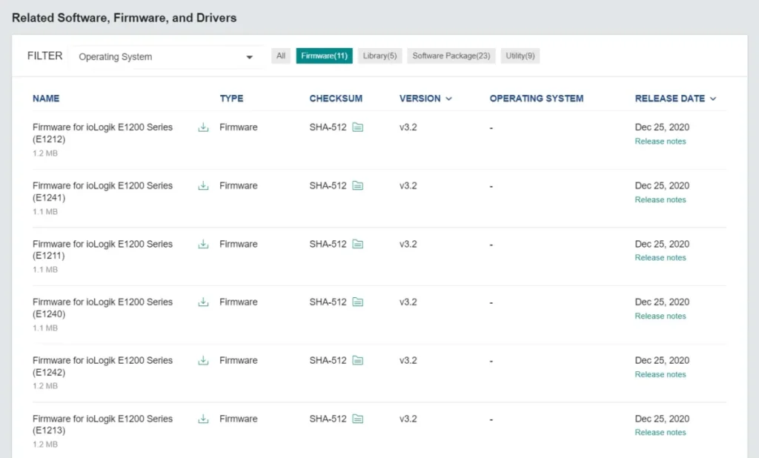
Task: Open Release notes for E1212 firmware
Action: point(660,142)
